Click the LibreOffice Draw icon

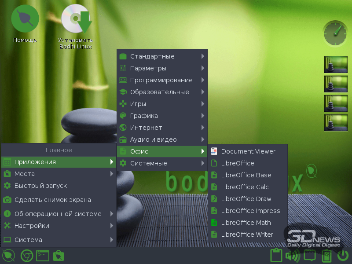pos(214,199)
